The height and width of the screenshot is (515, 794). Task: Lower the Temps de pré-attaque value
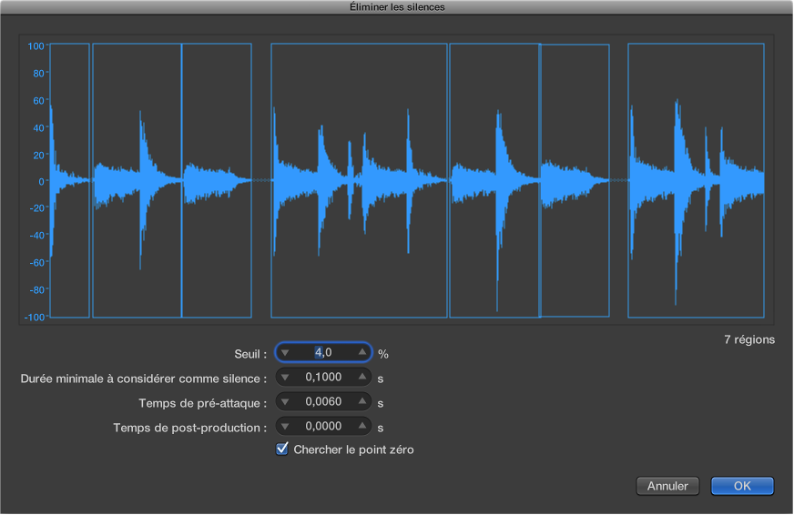285,402
